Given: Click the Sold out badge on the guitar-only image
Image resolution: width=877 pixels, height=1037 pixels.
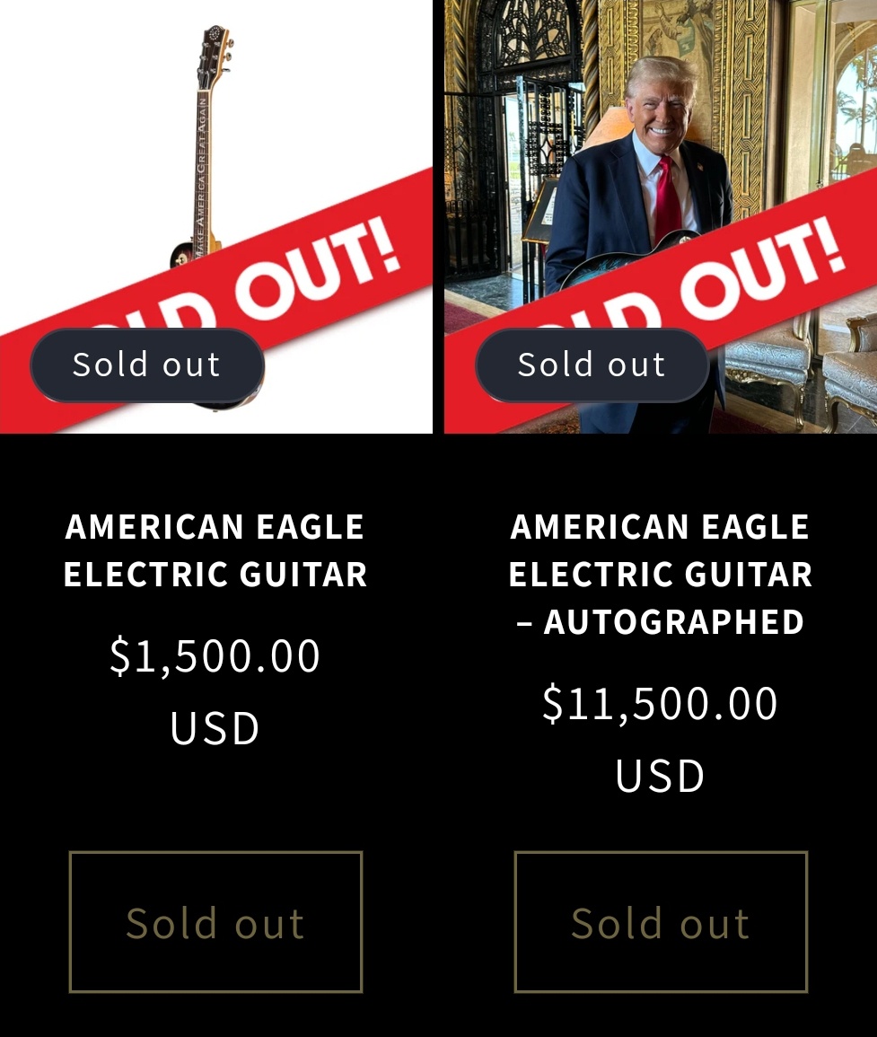Looking at the screenshot, I should [x=147, y=365].
